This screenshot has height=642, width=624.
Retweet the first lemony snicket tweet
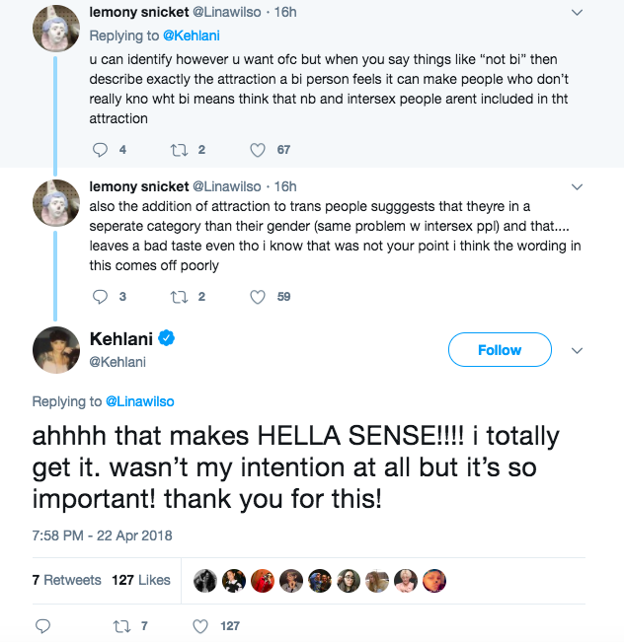pos(180,150)
